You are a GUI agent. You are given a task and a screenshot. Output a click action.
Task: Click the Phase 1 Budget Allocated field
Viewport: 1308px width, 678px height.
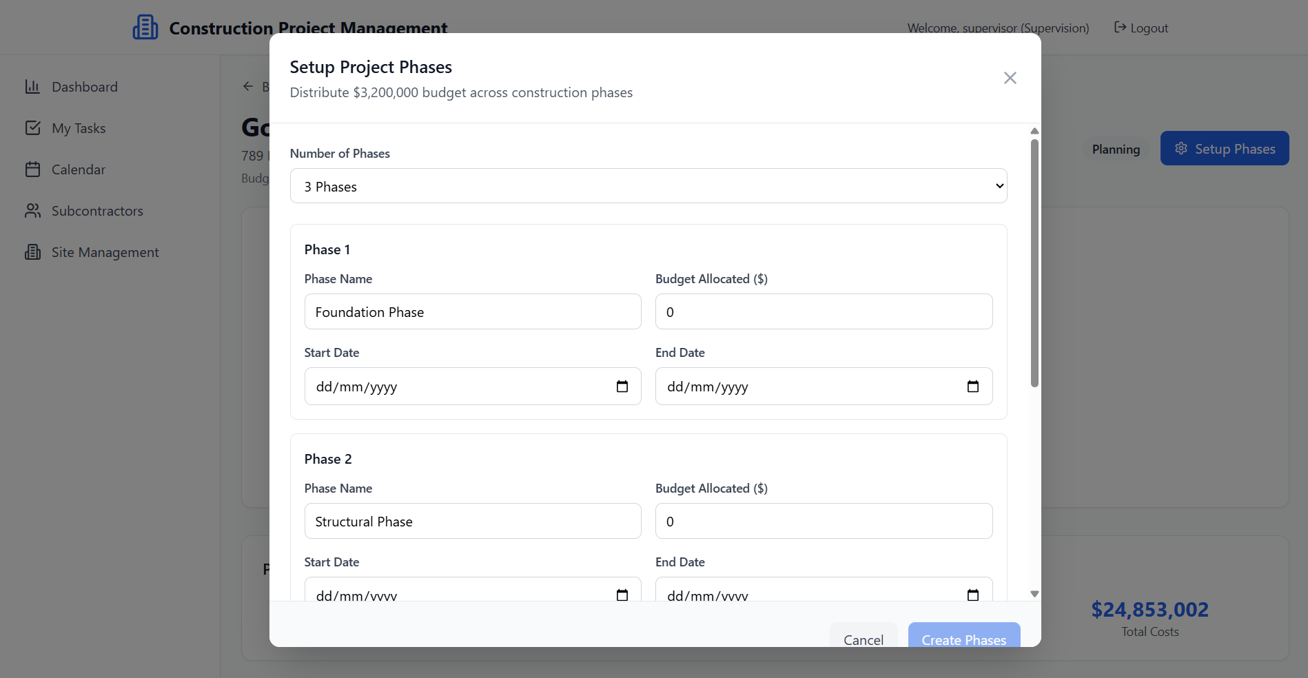click(x=824, y=312)
